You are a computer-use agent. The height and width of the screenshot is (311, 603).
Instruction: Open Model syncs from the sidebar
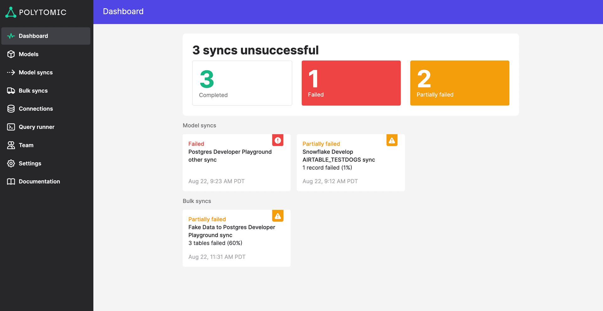[x=35, y=72]
